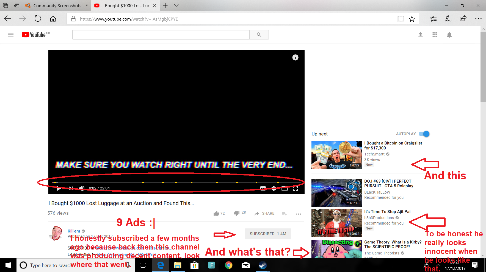Expand the tab previews chevron
The image size is (486, 272).
tap(176, 5)
